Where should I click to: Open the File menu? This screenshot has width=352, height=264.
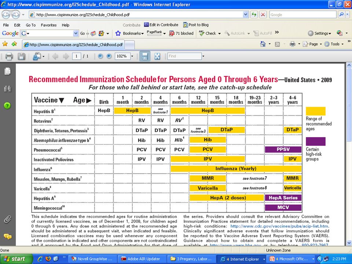[x=6, y=25]
